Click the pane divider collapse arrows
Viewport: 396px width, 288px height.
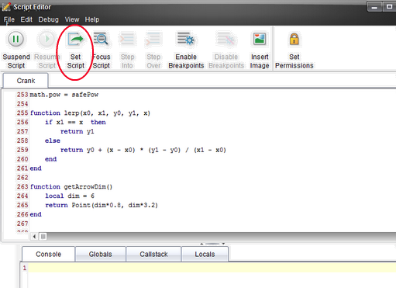point(212,244)
